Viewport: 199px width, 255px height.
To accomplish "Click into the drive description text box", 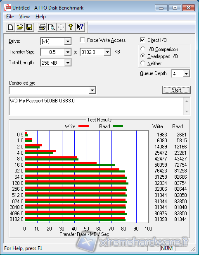I will point(97,106).
